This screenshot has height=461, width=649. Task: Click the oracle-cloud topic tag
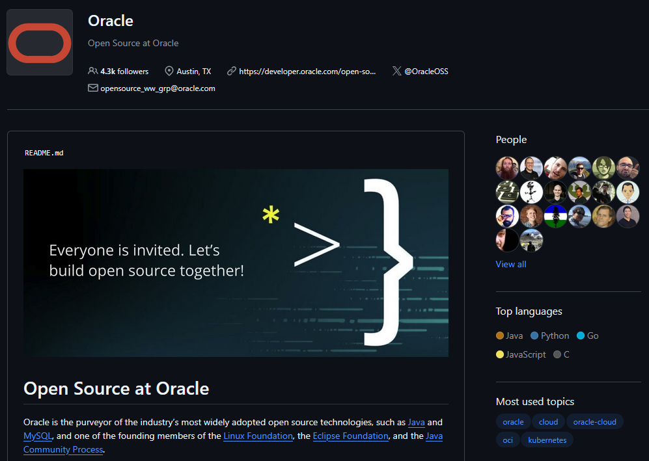point(594,421)
